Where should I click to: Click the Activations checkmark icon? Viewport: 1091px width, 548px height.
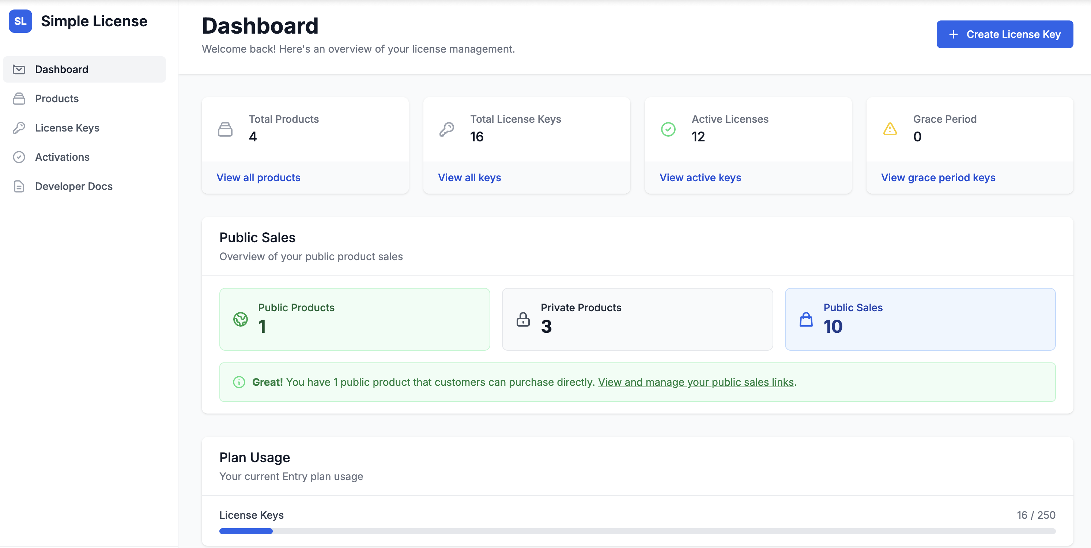click(19, 157)
